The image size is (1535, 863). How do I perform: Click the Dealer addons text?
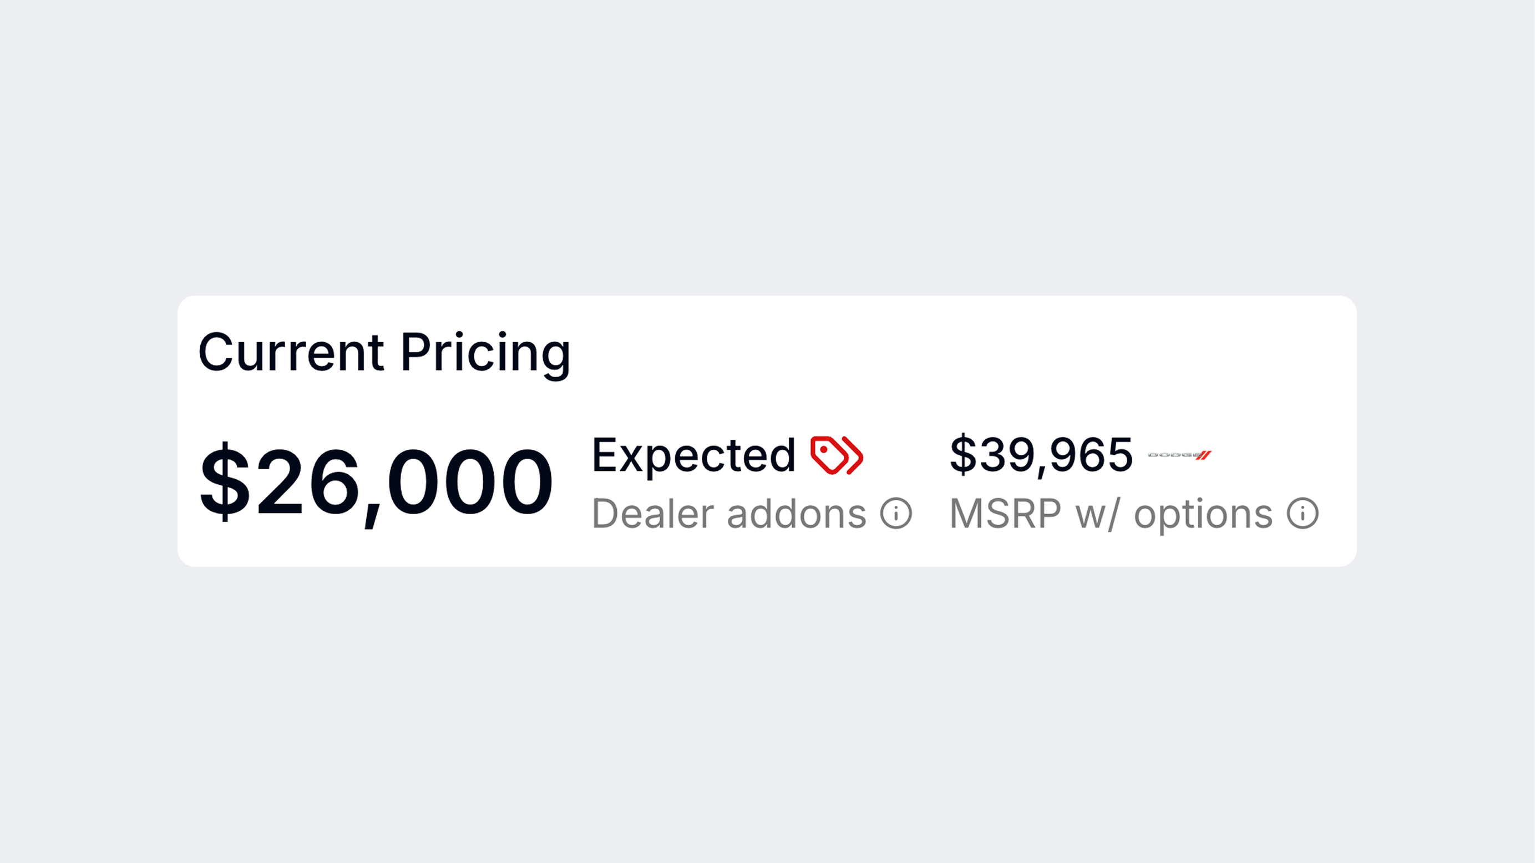point(729,514)
